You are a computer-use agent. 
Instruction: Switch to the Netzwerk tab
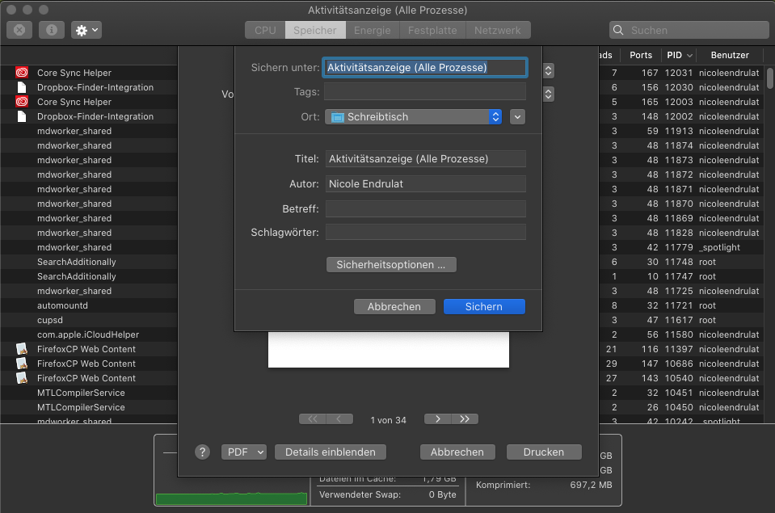[497, 30]
